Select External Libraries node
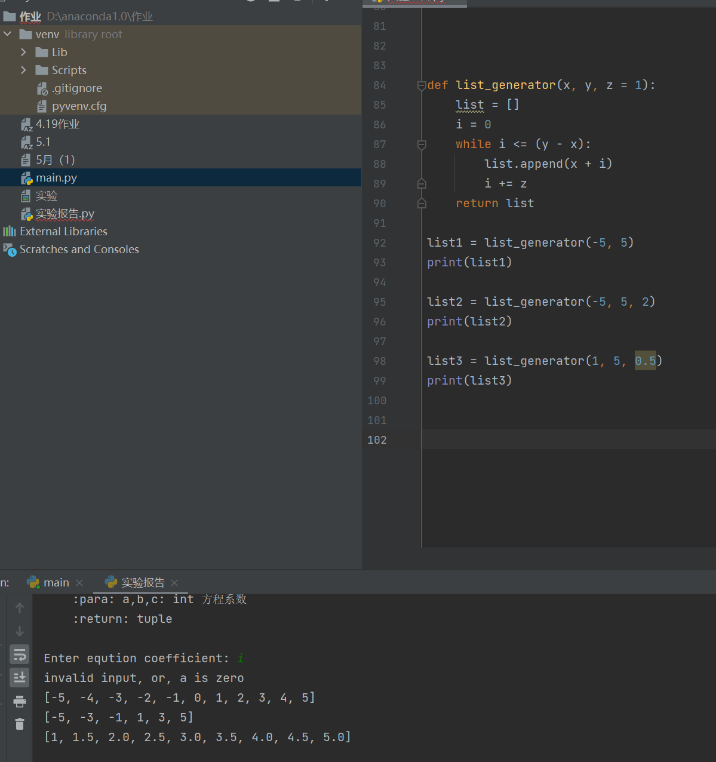The height and width of the screenshot is (762, 716). tap(63, 231)
